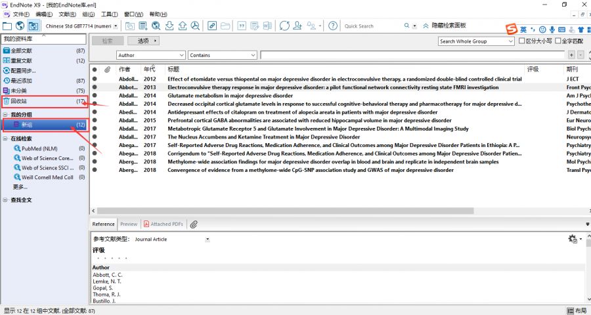Image resolution: width=591 pixels, height=315 pixels.
Task: Click the search text input field
Action: (413, 55)
